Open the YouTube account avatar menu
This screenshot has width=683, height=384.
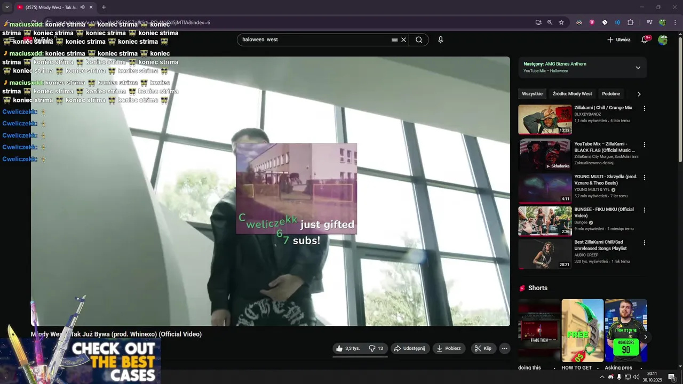coord(663,39)
